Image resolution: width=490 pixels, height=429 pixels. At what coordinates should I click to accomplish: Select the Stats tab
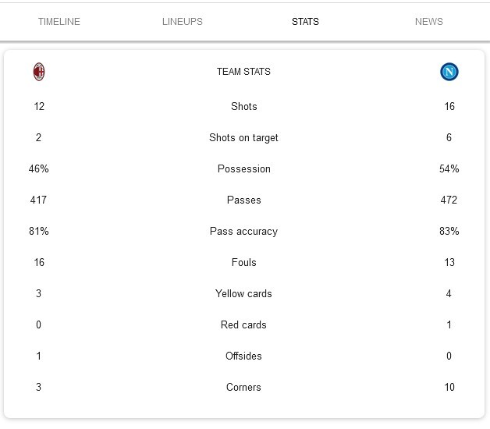click(305, 22)
